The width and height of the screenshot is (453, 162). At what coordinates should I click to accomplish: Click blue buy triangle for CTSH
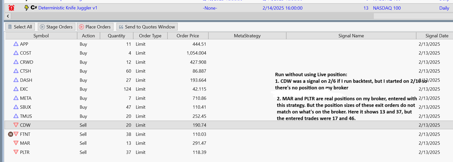pos(16,71)
